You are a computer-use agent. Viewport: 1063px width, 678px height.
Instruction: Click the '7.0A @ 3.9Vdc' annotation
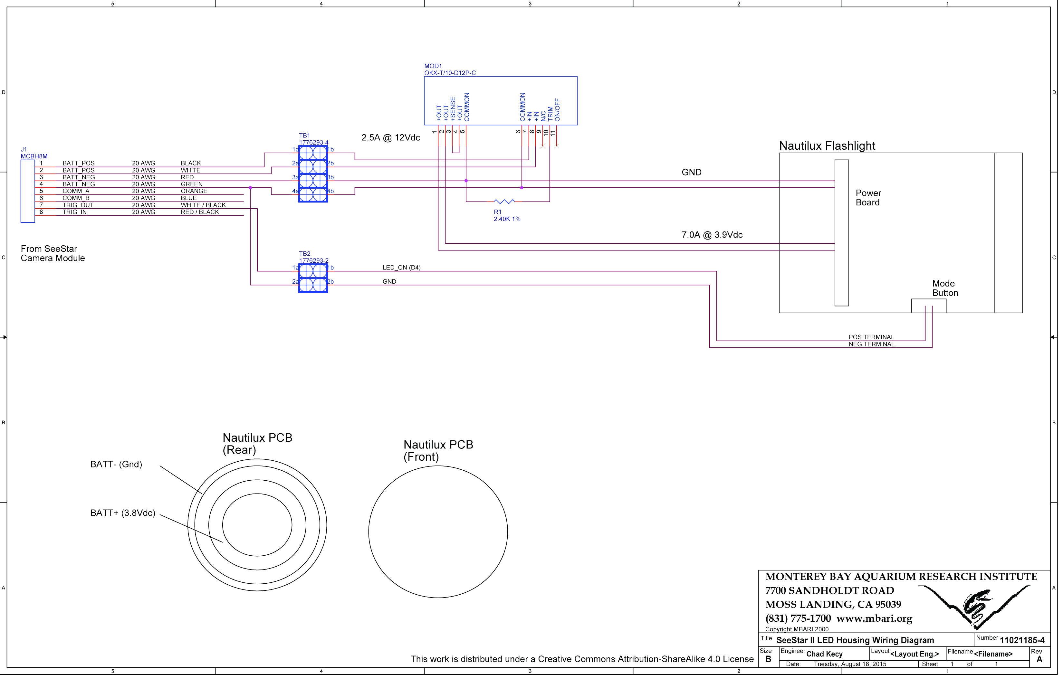712,235
